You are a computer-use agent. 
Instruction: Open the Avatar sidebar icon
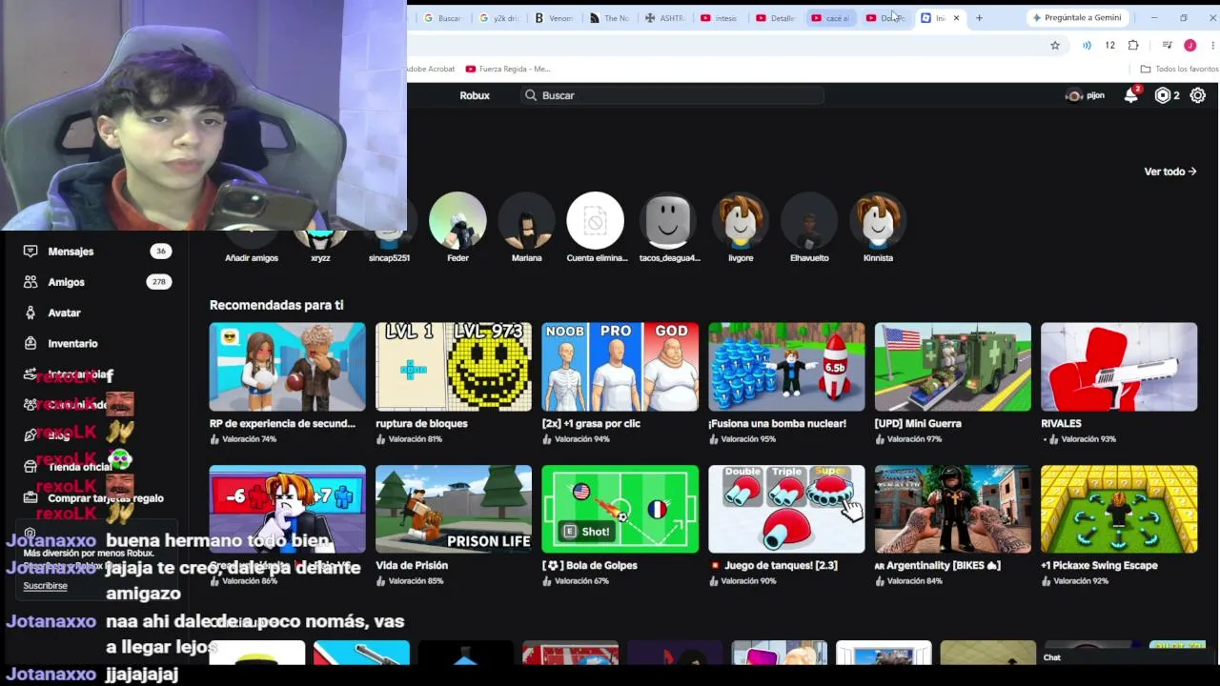coord(30,313)
